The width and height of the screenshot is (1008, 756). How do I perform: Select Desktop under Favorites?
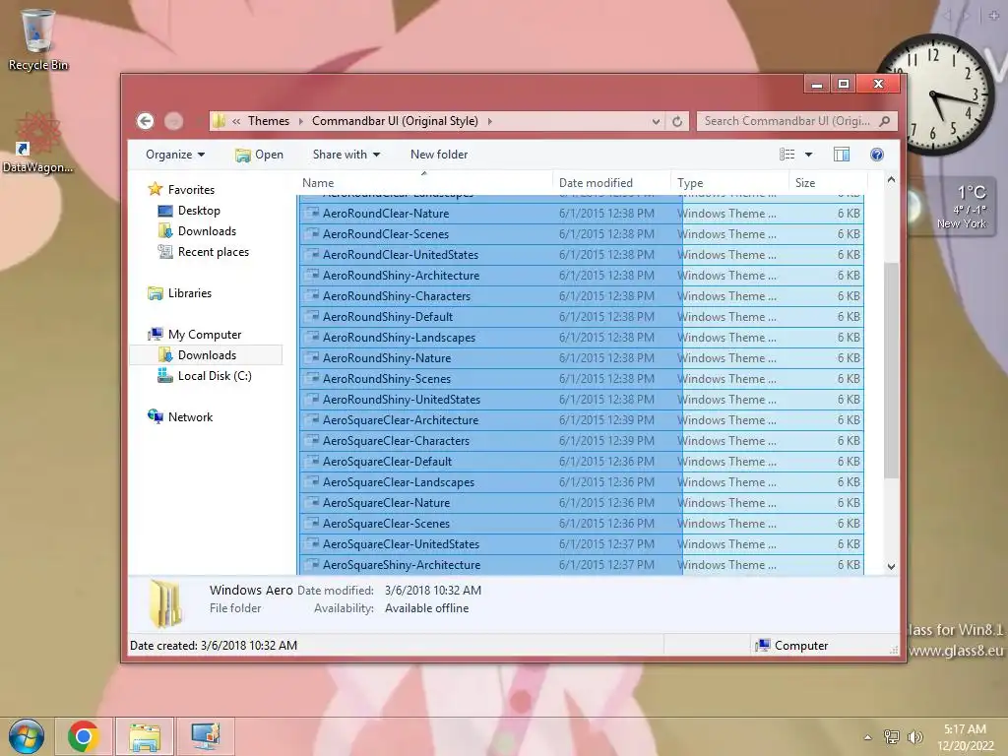[199, 211]
